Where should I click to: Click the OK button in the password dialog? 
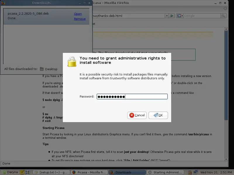coord(158,115)
